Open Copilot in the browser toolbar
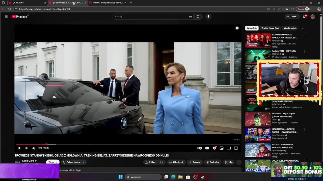The width and height of the screenshot is (323, 181). [319, 9]
